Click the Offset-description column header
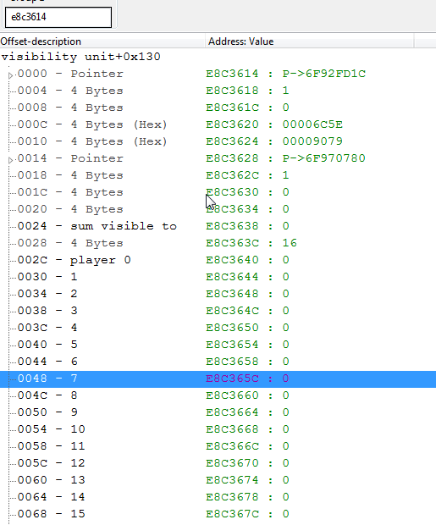This screenshot has height=525, width=436. pyautogui.click(x=102, y=41)
